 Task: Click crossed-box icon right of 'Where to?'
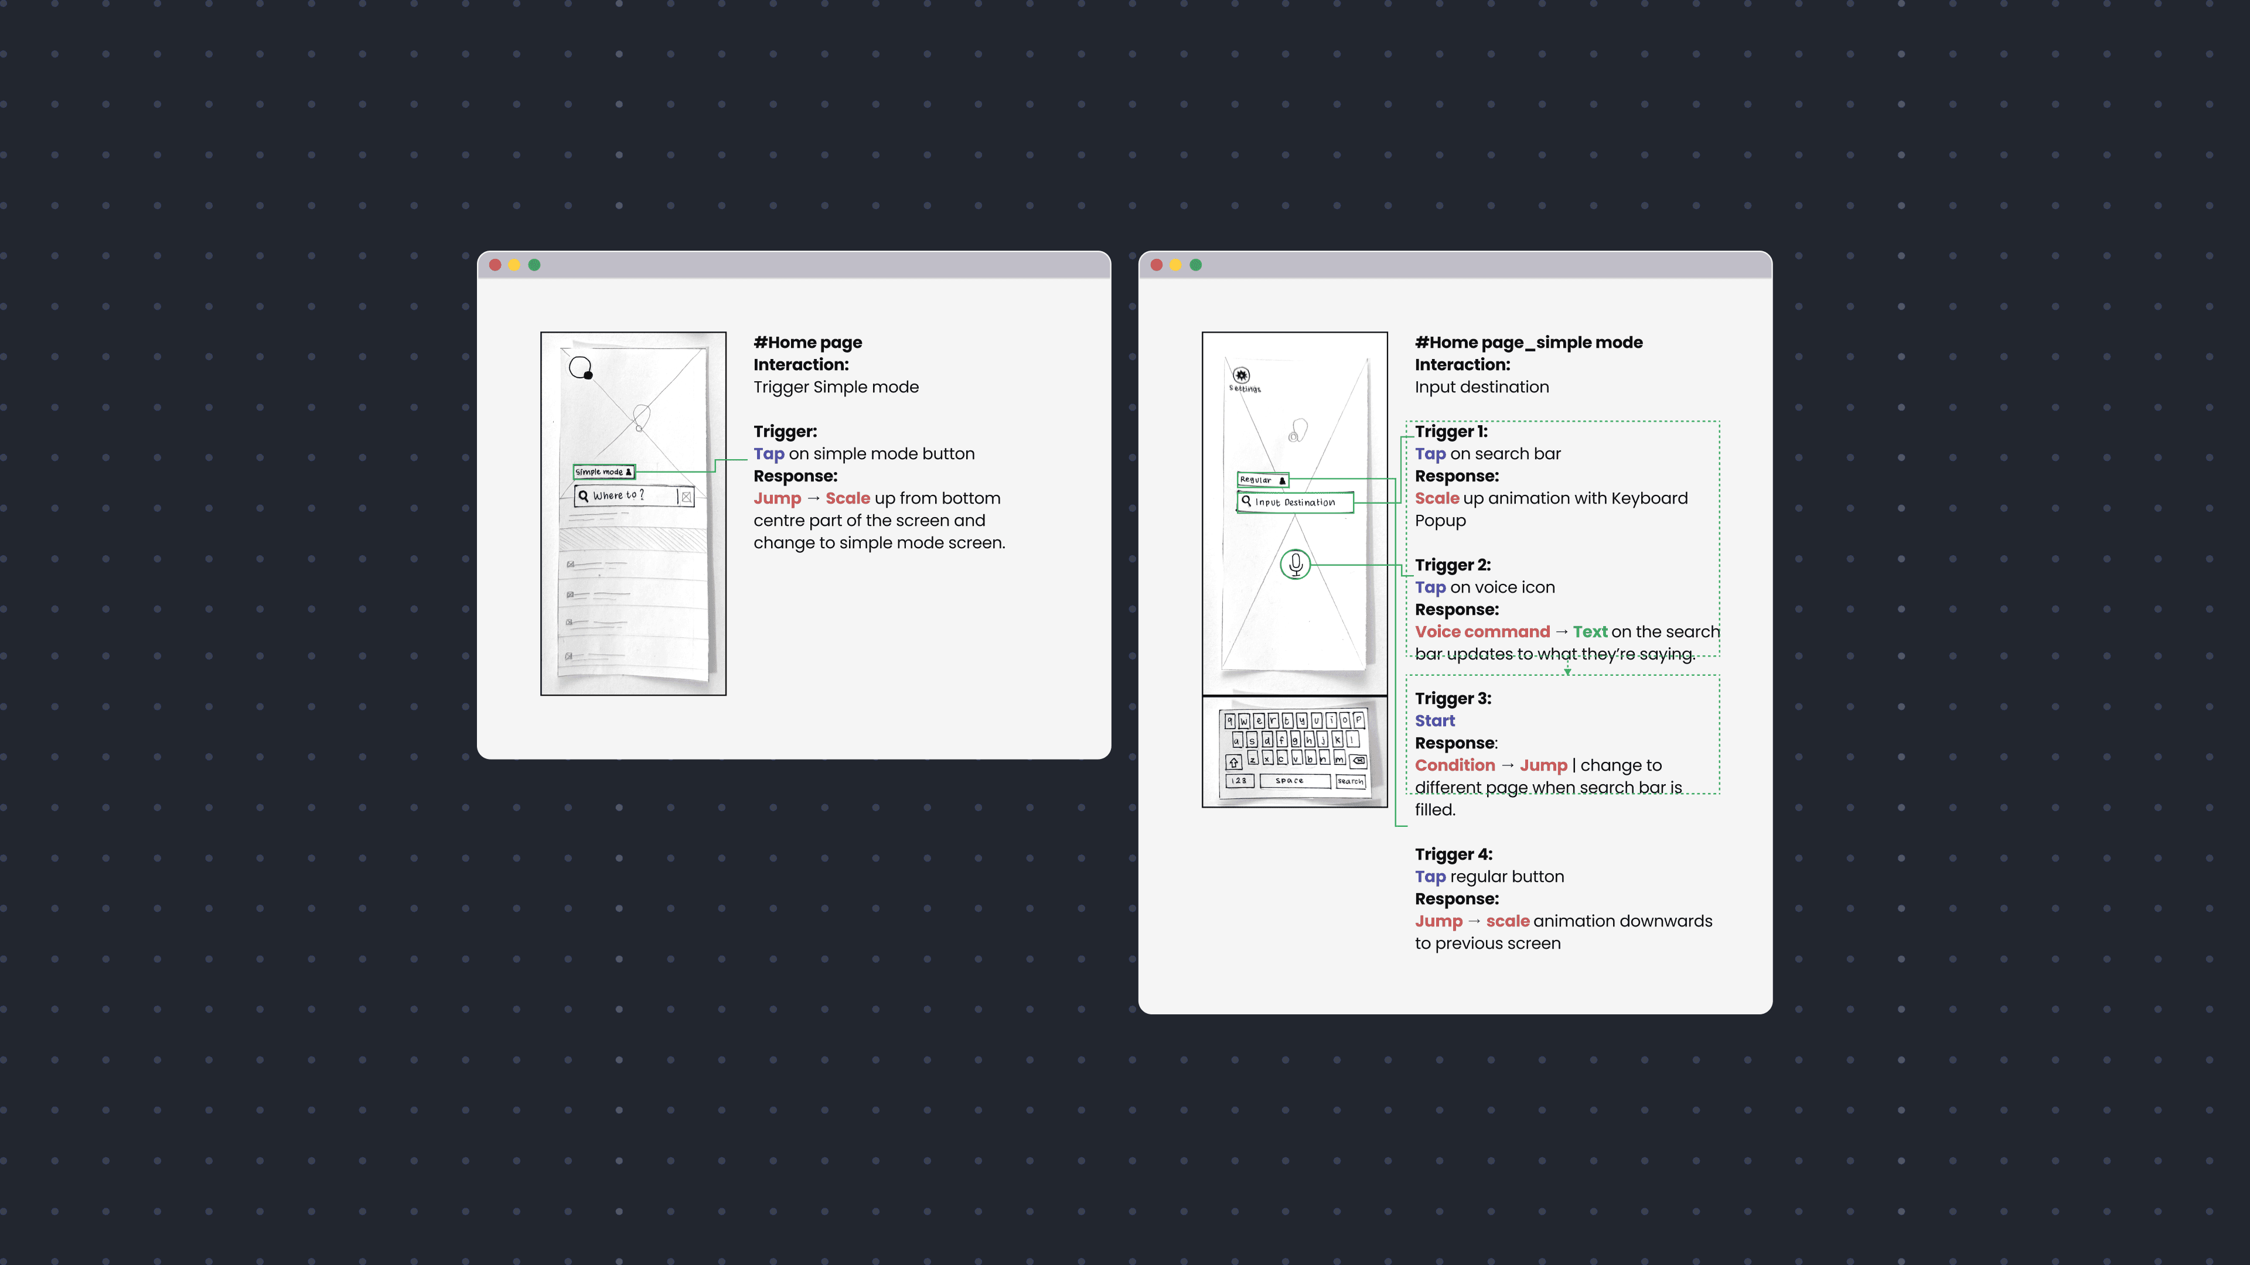[x=687, y=497]
